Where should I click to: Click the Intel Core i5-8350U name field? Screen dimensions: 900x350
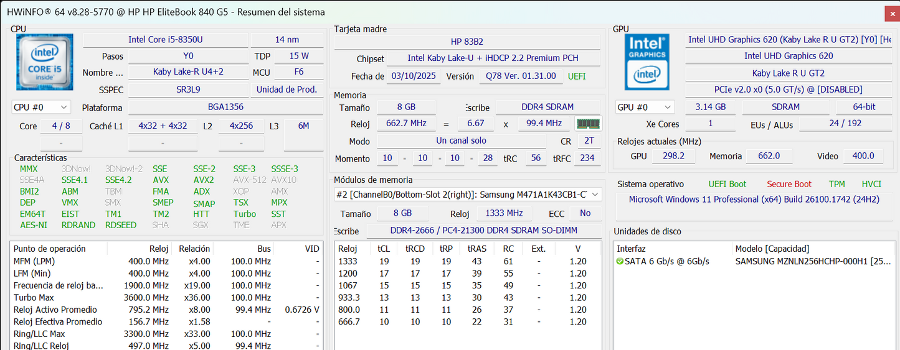[x=165, y=40]
